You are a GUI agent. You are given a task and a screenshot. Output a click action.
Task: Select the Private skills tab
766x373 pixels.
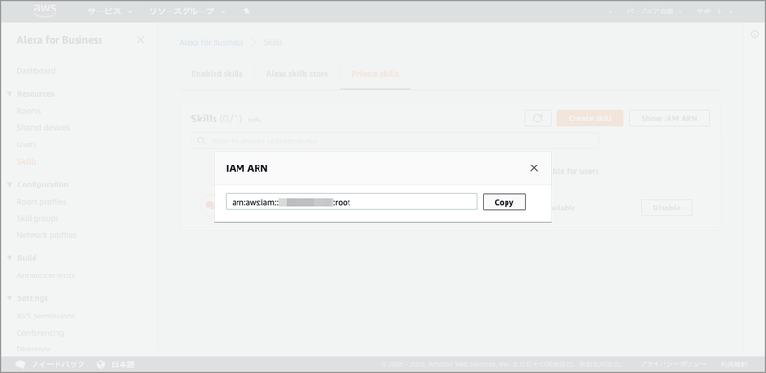[375, 74]
